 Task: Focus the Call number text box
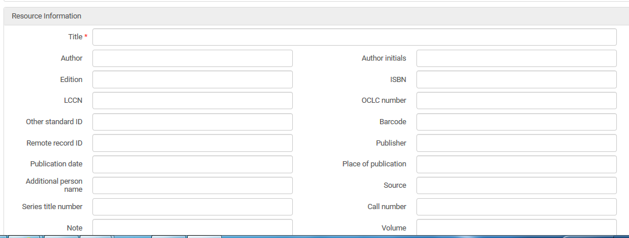coord(516,207)
